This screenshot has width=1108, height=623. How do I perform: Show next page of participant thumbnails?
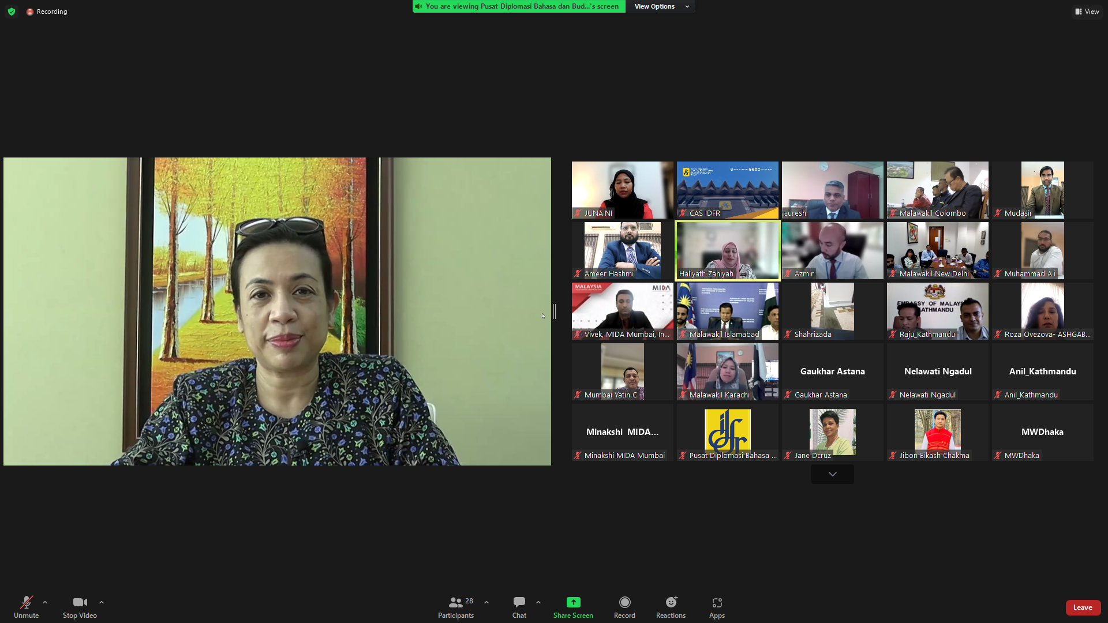(x=832, y=474)
